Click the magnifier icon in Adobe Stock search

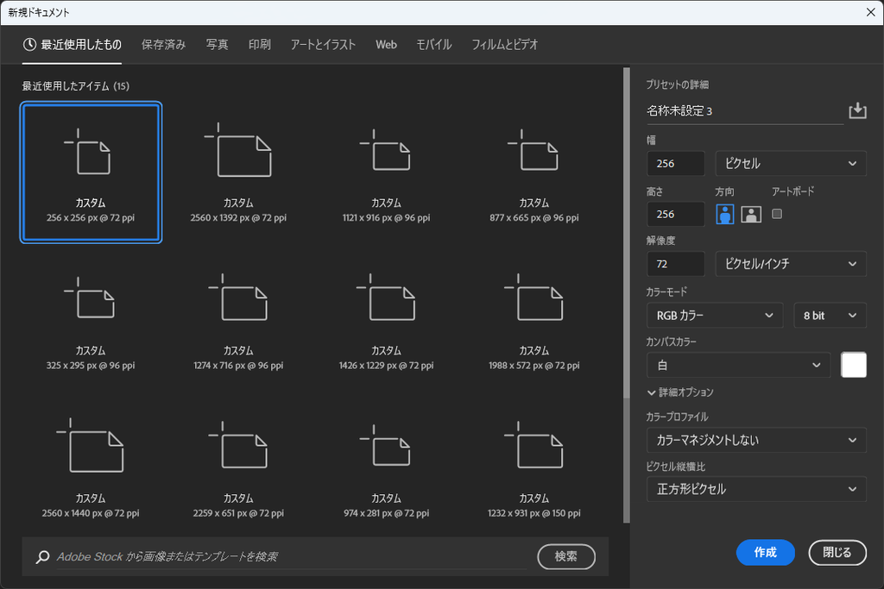coord(42,556)
